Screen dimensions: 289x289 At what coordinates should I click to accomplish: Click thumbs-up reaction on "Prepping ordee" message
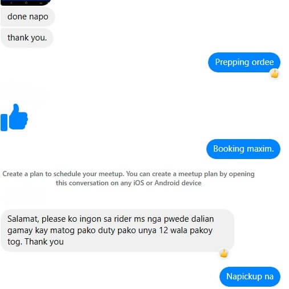[x=274, y=74]
